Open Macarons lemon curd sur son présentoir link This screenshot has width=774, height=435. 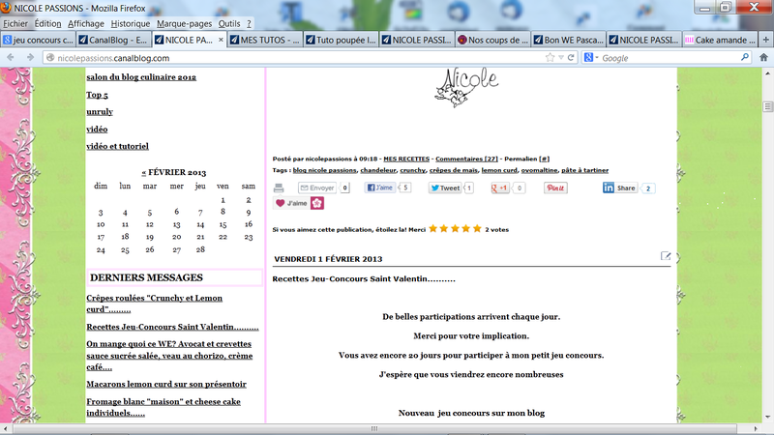tap(166, 384)
